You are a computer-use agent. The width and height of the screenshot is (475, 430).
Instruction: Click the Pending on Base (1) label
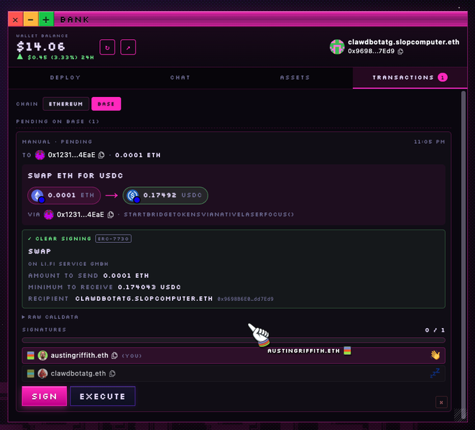[x=57, y=121]
